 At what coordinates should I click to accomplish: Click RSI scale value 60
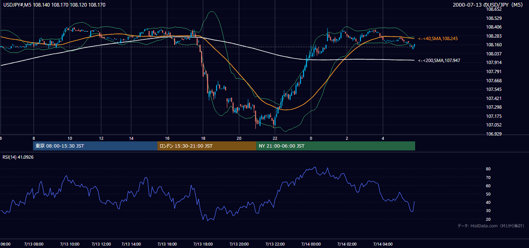point(488,186)
